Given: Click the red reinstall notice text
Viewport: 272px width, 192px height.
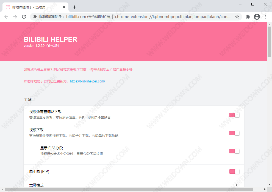Looking at the screenshot, I should (78, 70).
